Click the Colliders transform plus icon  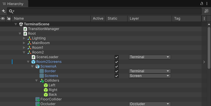pyautogui.click(x=42, y=81)
